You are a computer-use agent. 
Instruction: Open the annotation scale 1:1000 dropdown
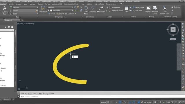coord(150,102)
